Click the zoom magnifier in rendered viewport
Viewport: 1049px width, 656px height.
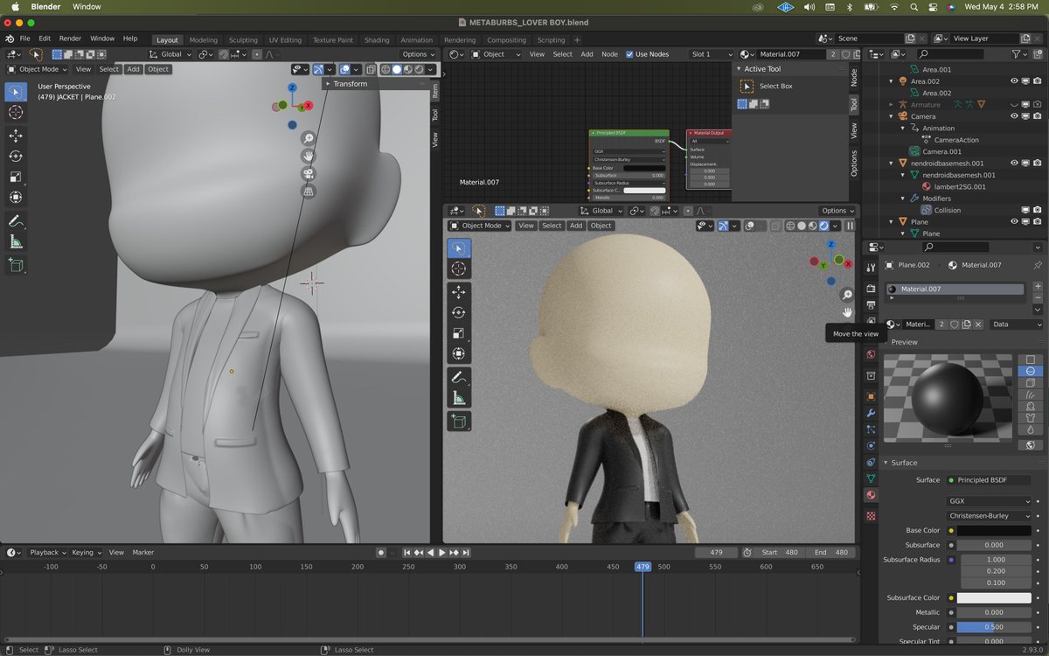846,295
